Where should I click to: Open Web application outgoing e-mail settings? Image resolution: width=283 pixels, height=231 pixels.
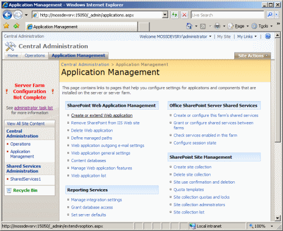click(108, 146)
